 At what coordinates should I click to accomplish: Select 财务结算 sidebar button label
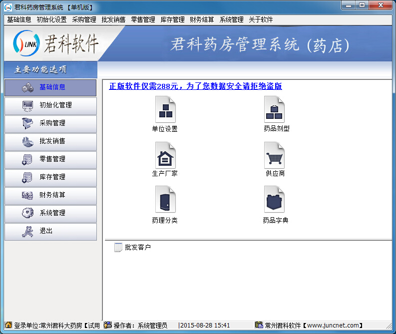[52, 195]
